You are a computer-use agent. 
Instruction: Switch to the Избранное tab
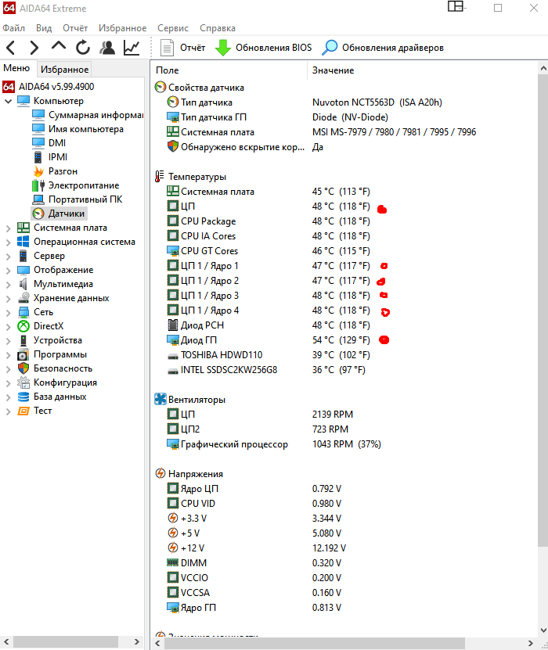click(65, 70)
